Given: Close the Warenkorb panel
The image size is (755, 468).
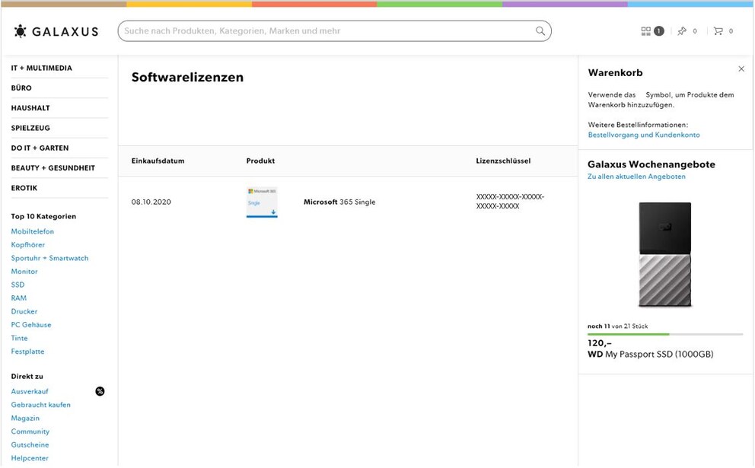Looking at the screenshot, I should pyautogui.click(x=741, y=68).
